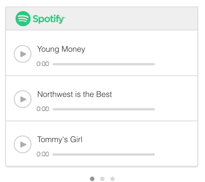The width and height of the screenshot is (205, 182).
Task: Click Northwest is the Best progress bar
Action: coord(103,109)
